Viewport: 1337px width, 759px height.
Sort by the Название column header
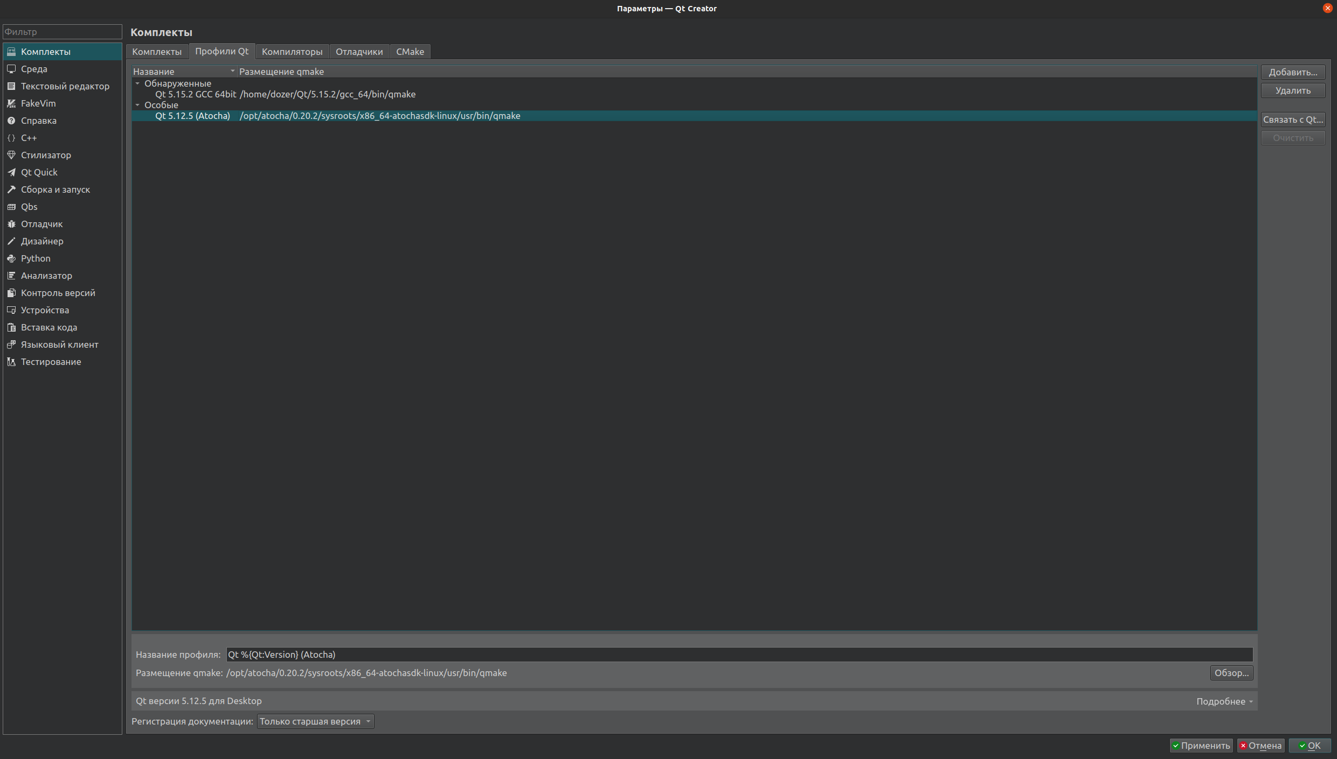coord(184,72)
